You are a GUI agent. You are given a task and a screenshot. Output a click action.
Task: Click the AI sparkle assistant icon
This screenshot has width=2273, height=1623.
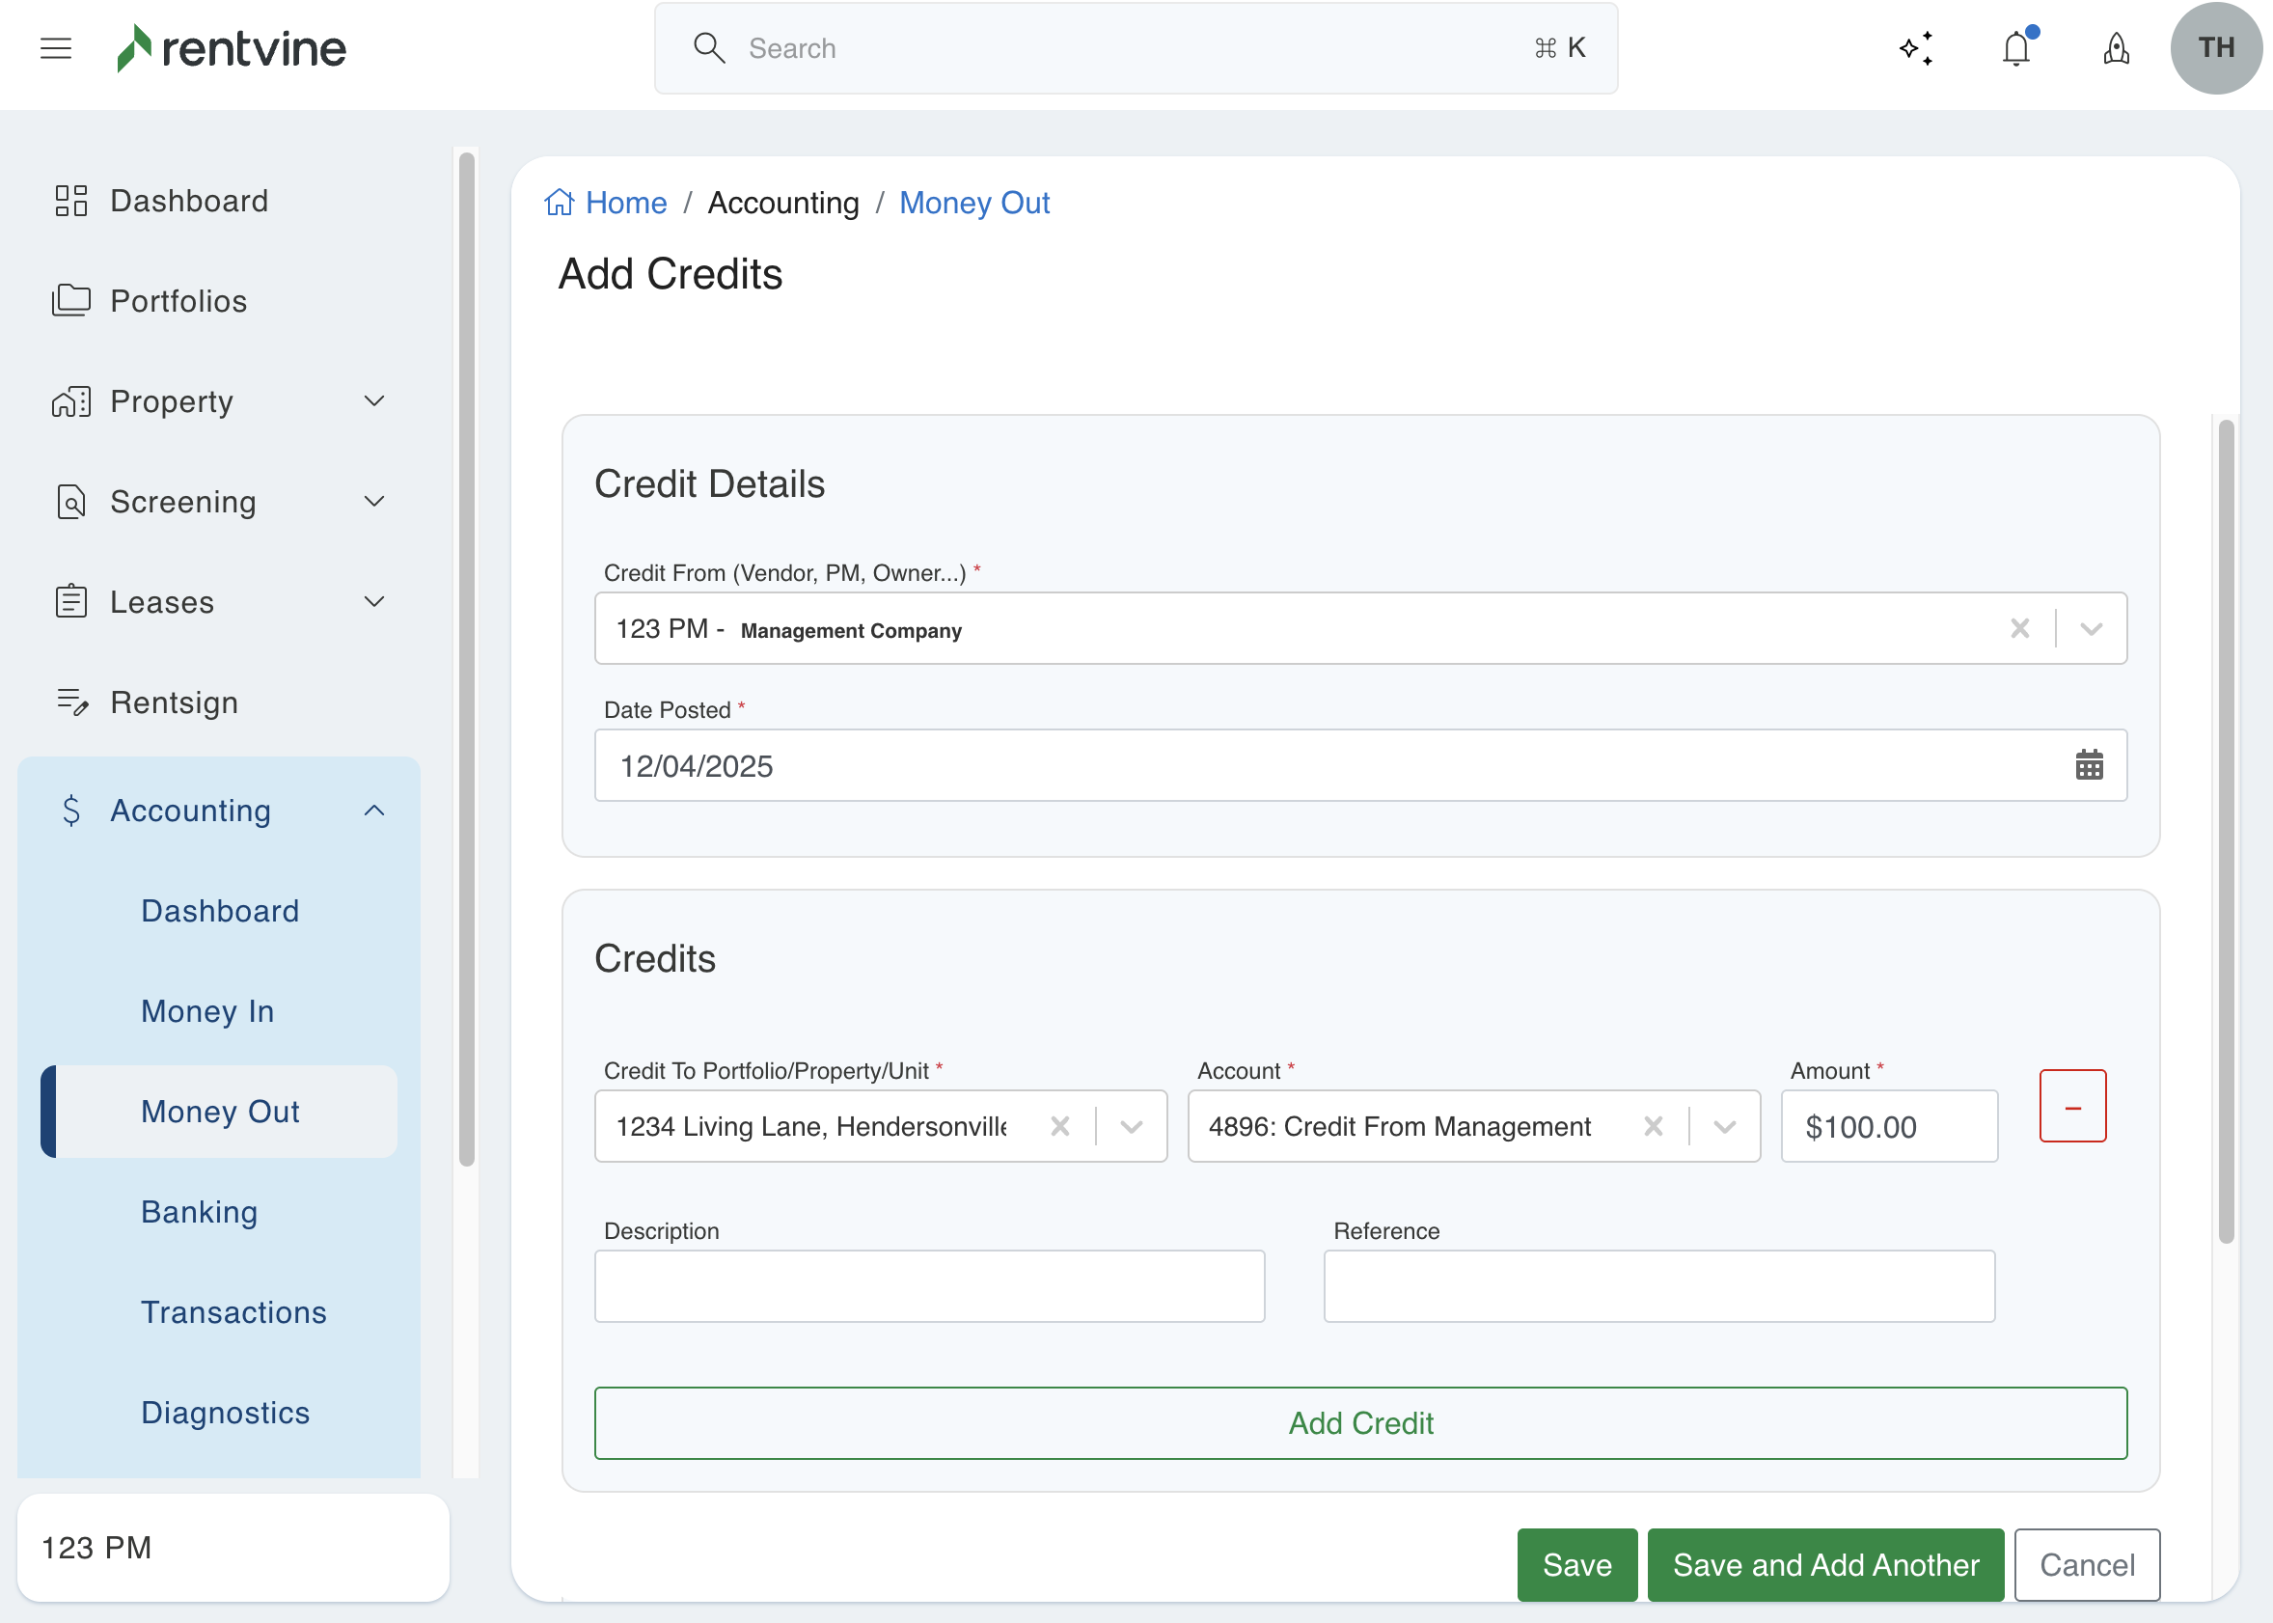1915,48
